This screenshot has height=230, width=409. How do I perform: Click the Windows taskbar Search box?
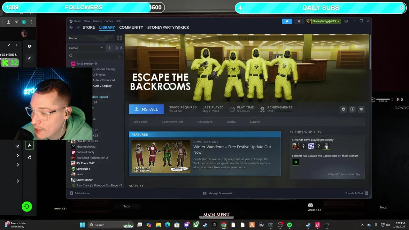coord(111,225)
